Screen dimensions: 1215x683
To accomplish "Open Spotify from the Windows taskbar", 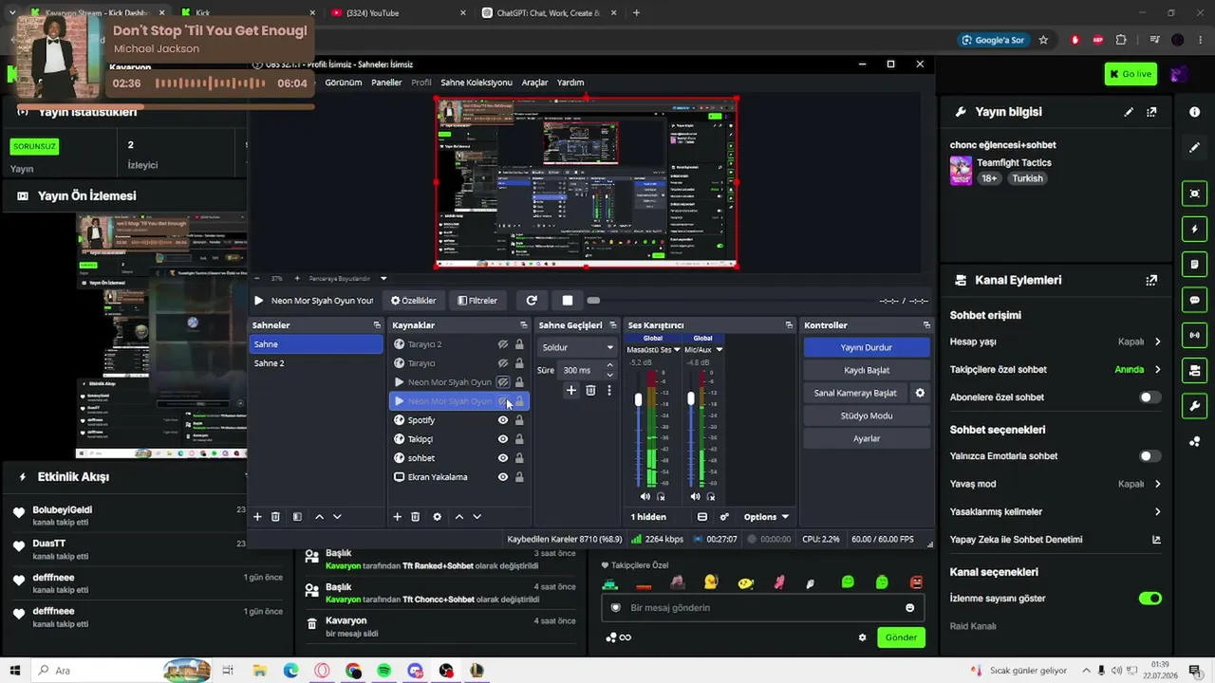I will point(383,671).
